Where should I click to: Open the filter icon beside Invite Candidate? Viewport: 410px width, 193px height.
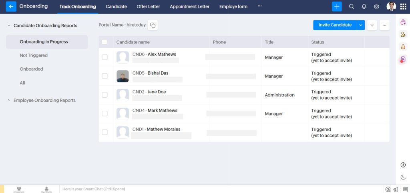tap(372, 25)
